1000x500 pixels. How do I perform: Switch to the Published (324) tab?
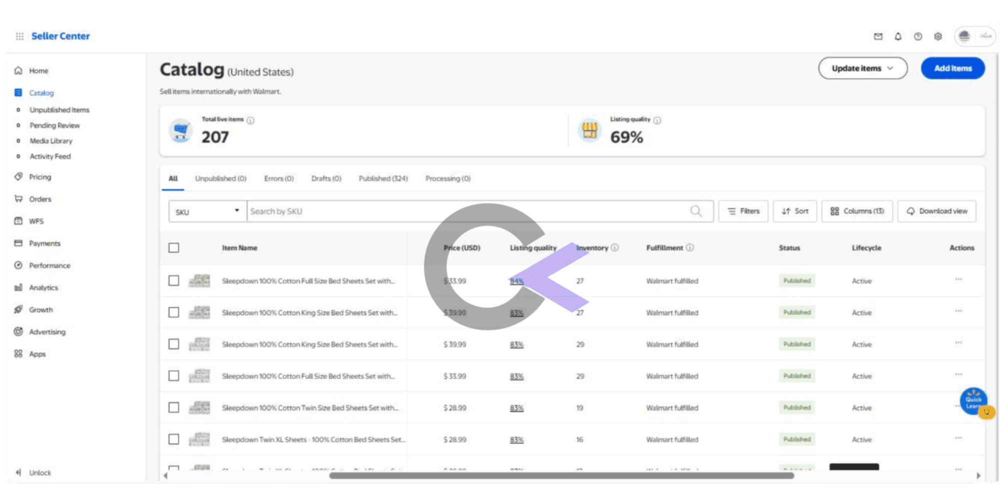click(383, 178)
